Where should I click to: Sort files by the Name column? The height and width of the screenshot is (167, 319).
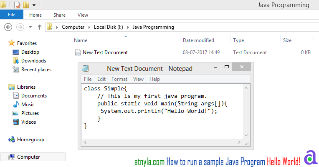(81, 40)
